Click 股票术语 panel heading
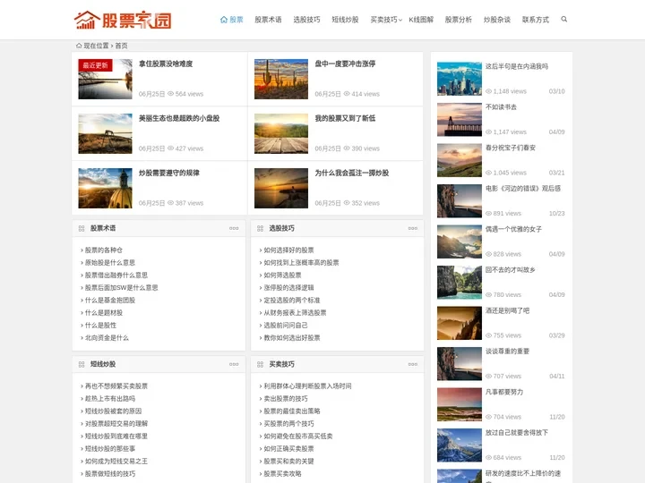 (103, 228)
